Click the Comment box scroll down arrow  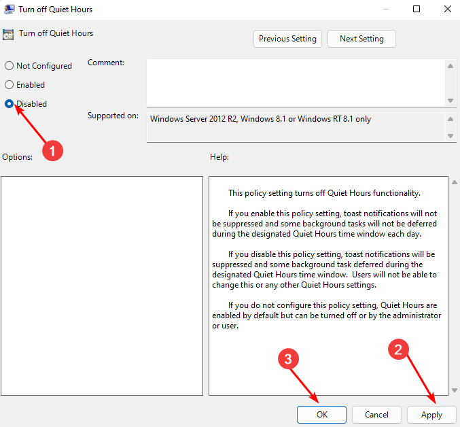point(450,101)
